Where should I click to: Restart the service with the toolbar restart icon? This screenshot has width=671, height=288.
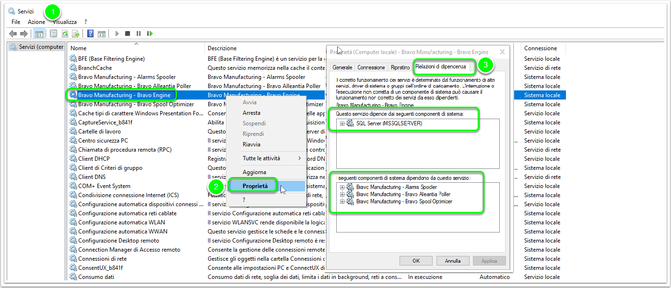coord(150,33)
